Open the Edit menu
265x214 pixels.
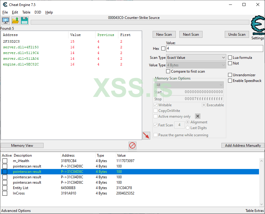pyautogui.click(x=15, y=12)
